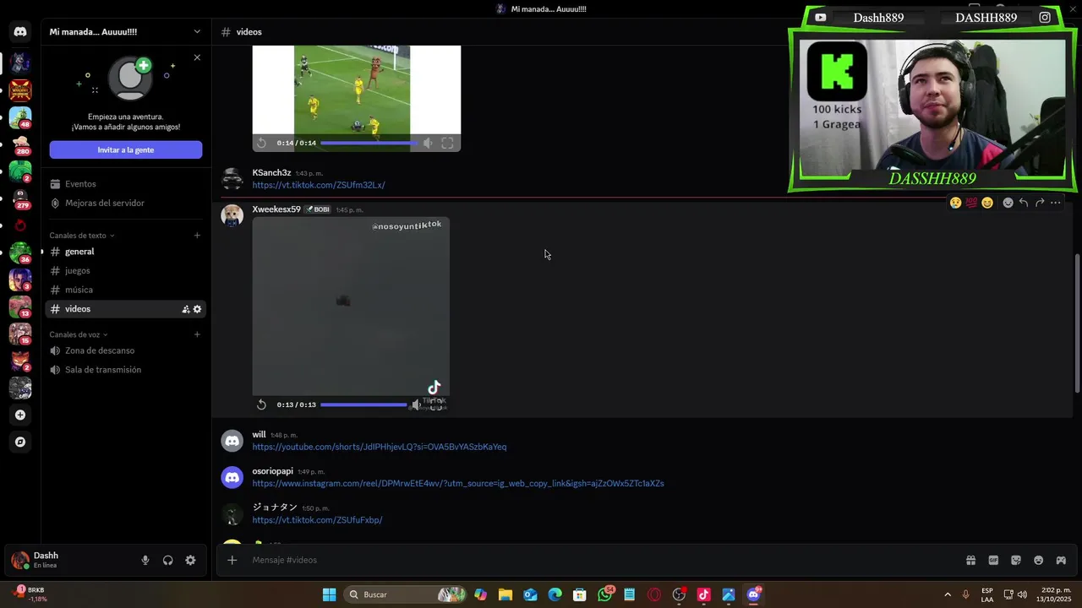
Task: Collapse Canales de texto category
Action: coord(82,236)
